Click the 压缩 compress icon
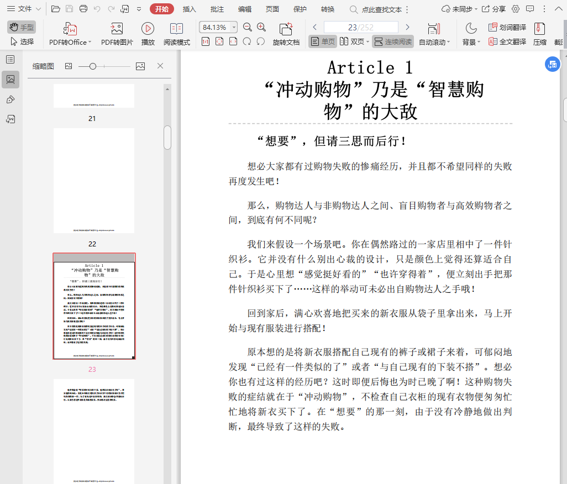567x484 pixels. (x=539, y=34)
